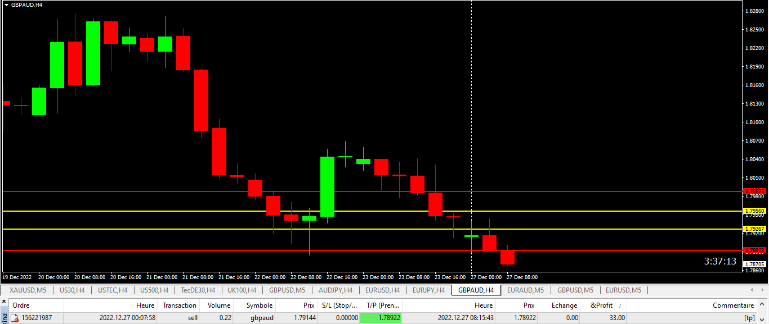Switch to the XAUUSD,M5 chart tab
The image size is (769, 324).
click(x=28, y=290)
